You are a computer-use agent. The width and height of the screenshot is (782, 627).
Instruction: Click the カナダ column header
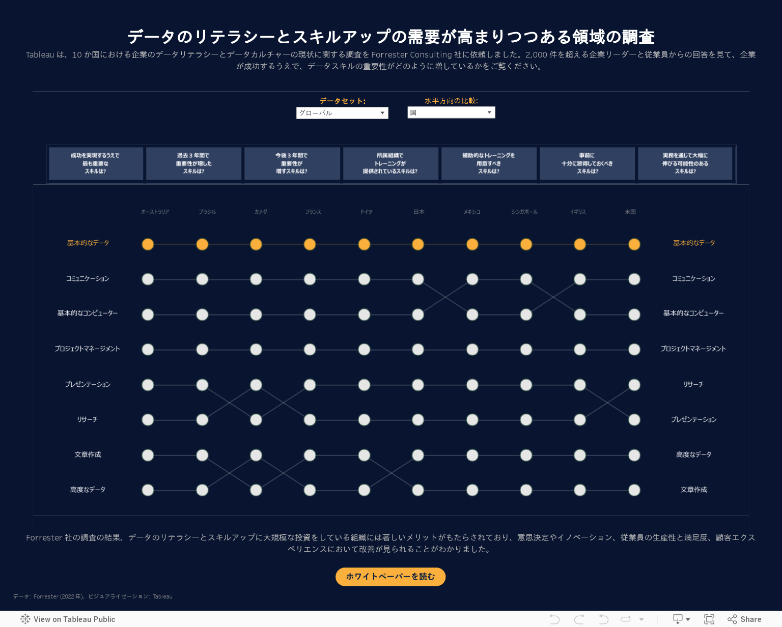(261, 212)
